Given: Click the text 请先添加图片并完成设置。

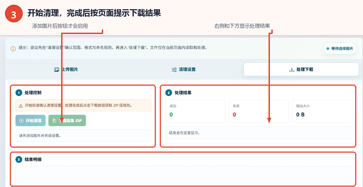Looking at the screenshot, I should coord(40,136).
